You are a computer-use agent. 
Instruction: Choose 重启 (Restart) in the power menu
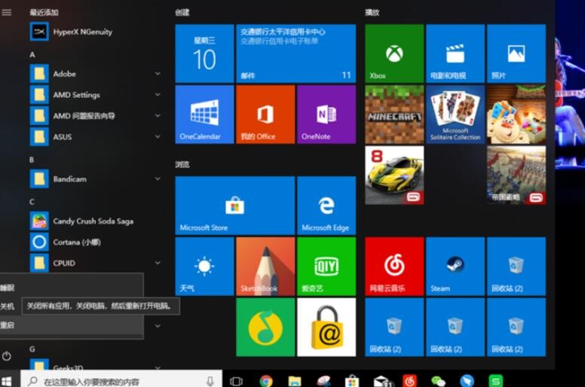8,325
